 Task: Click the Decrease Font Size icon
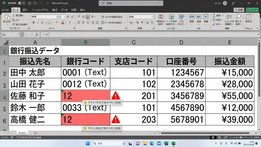[x=72, y=17]
